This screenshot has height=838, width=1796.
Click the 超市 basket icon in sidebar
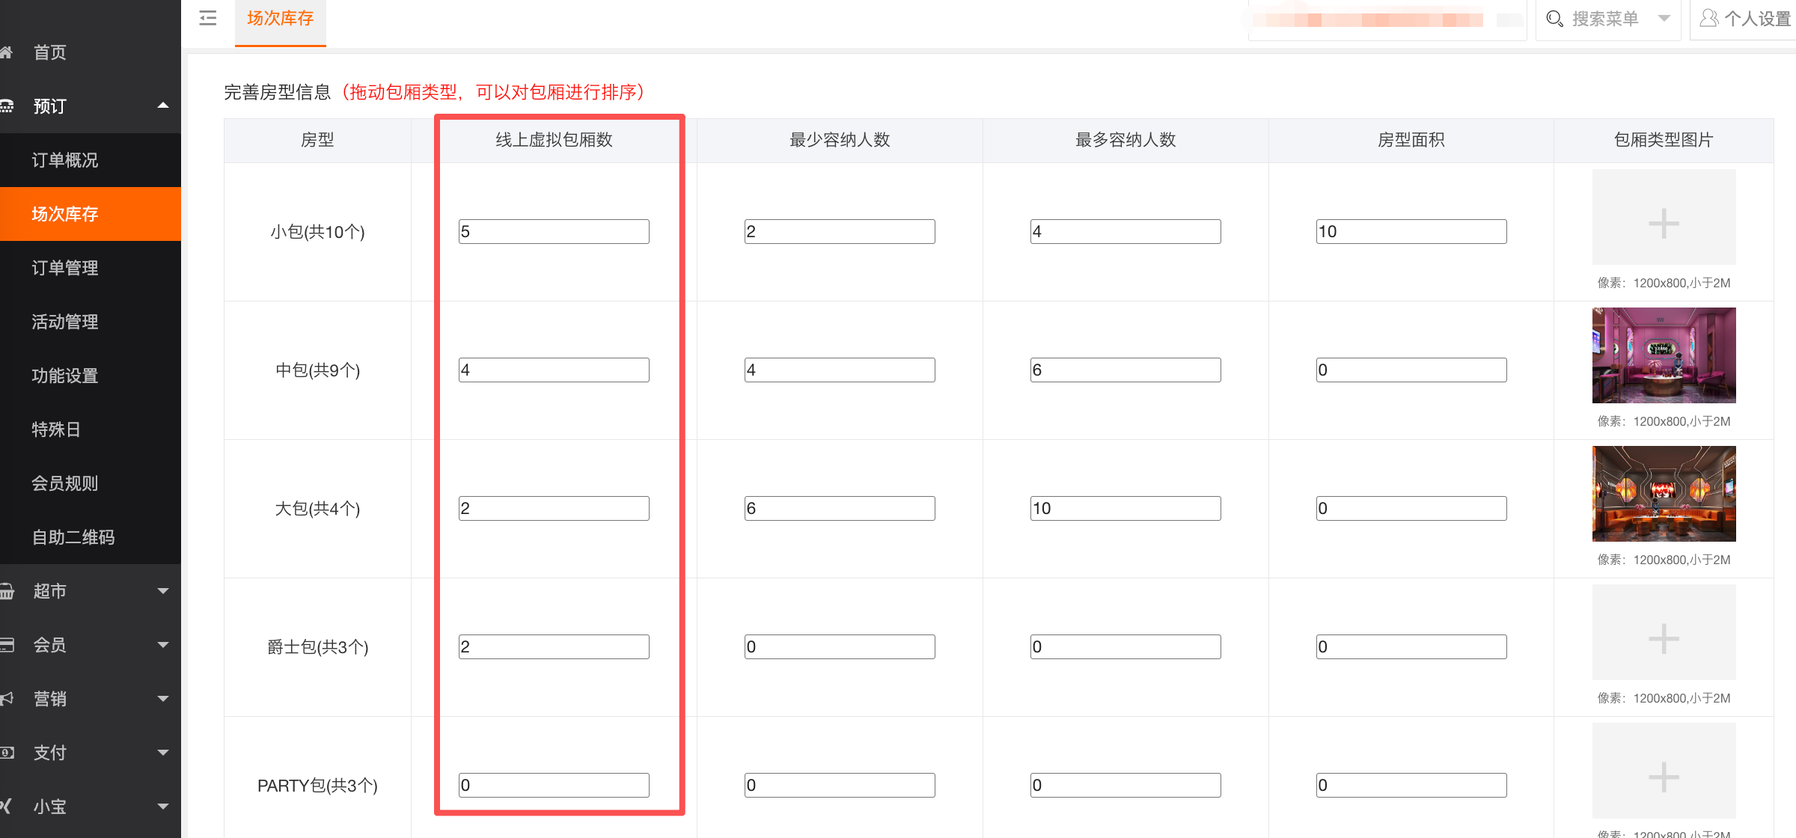(7, 591)
